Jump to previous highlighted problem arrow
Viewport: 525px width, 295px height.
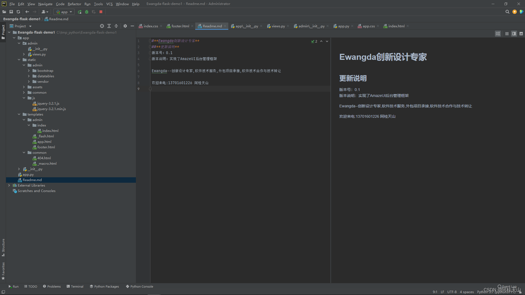(321, 41)
